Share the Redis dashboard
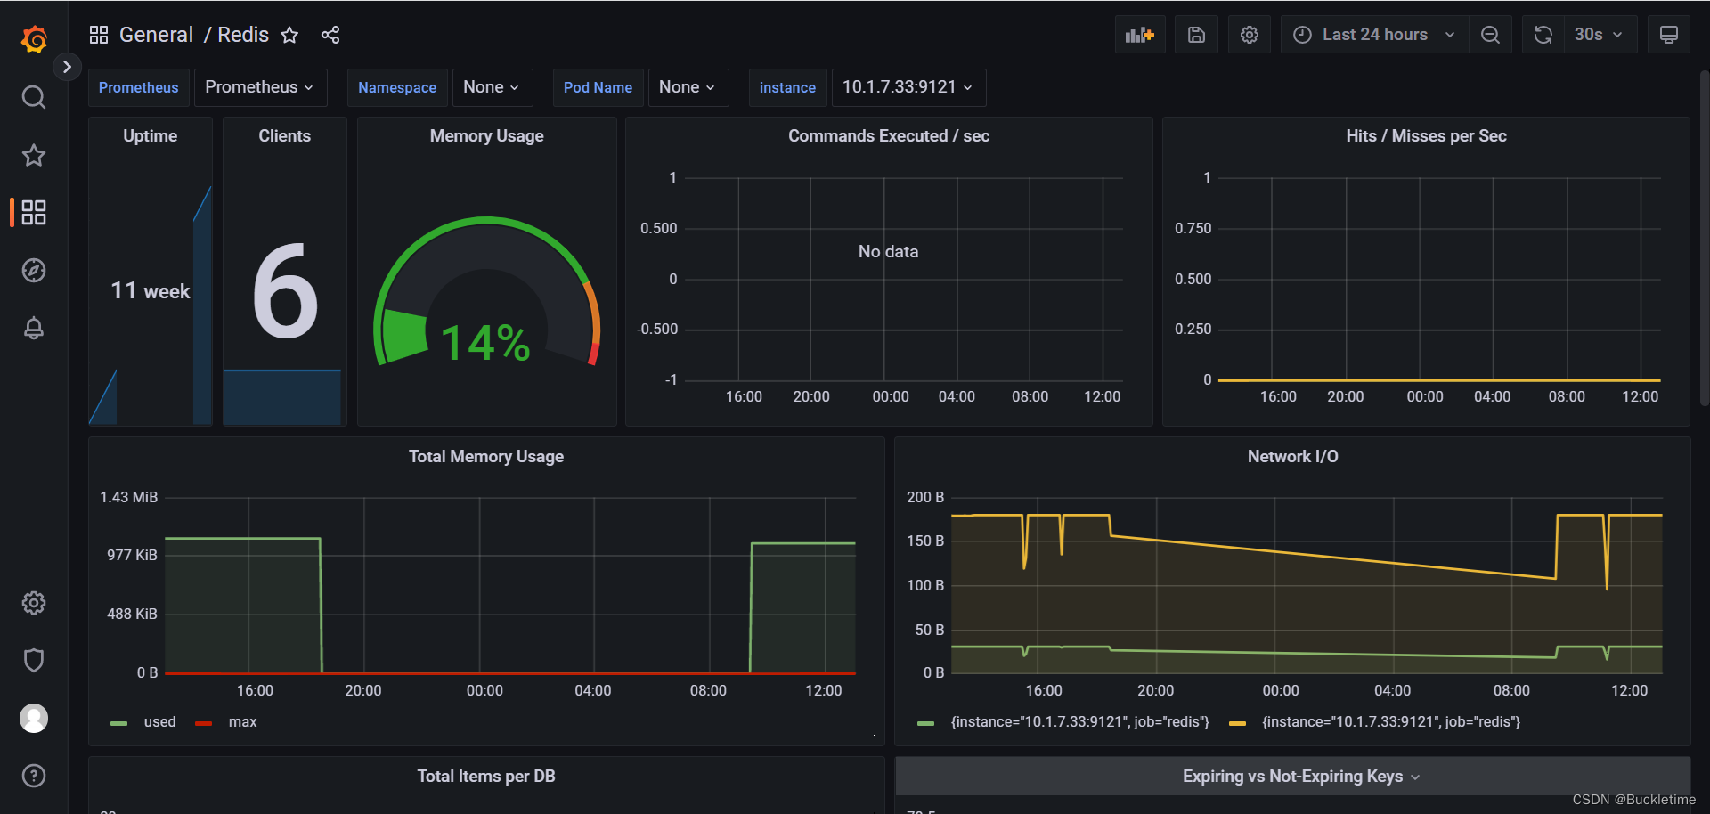The width and height of the screenshot is (1710, 814). coord(330,35)
